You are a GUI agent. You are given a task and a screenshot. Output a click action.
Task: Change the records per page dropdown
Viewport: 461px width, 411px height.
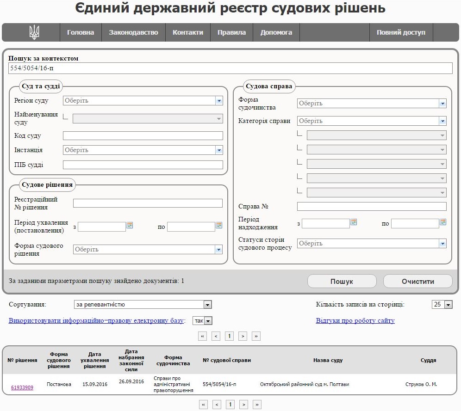(x=448, y=305)
